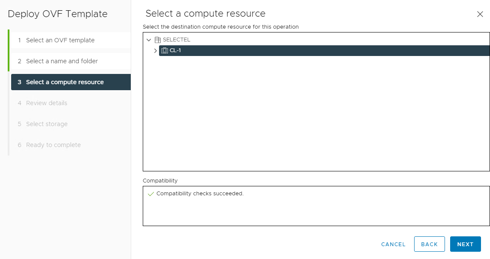Click the Compatibility checks succeeded message
The image size is (490, 259).
[x=200, y=194]
